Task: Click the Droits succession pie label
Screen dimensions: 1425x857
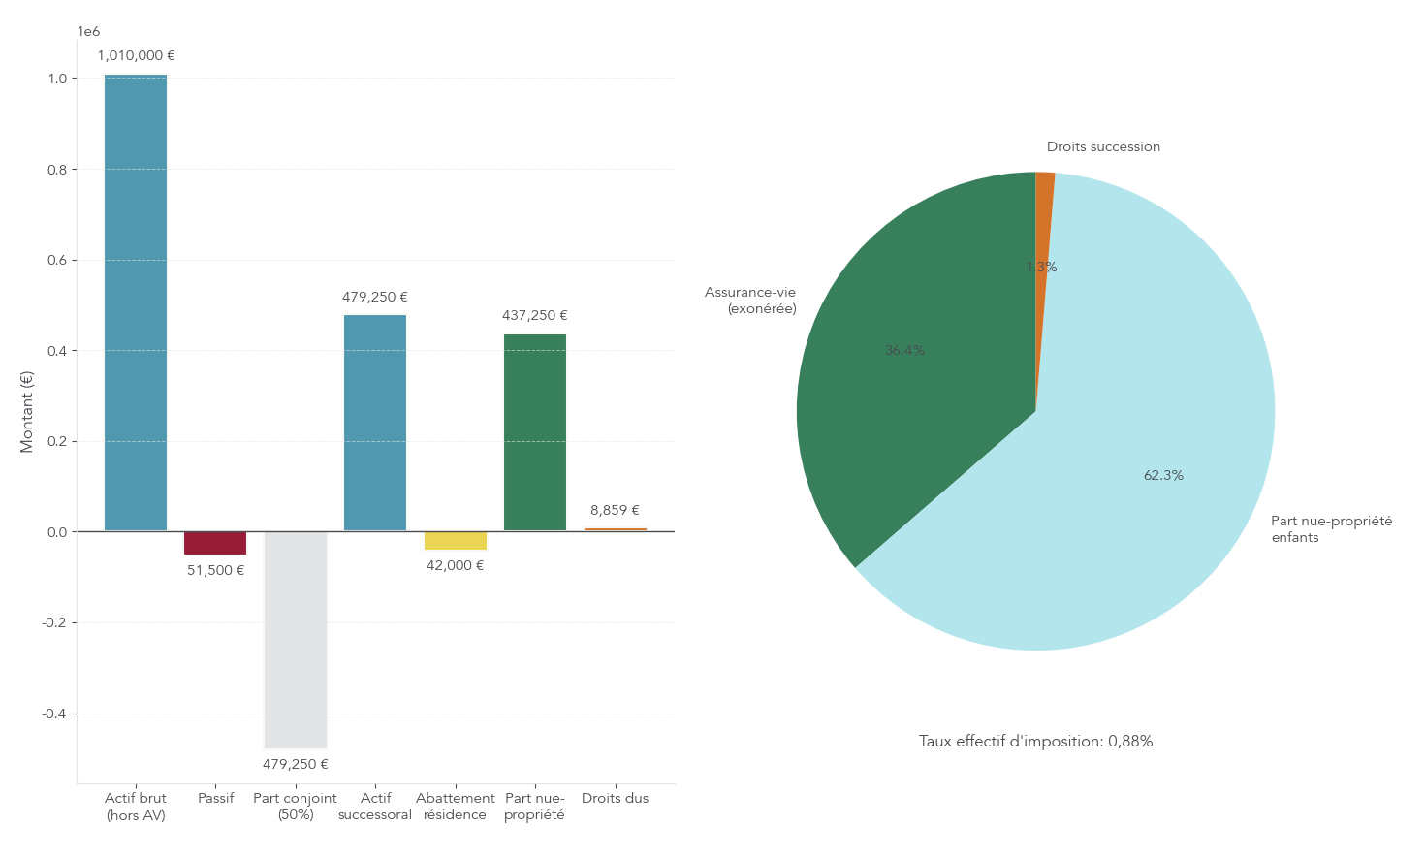Action: pyautogui.click(x=1103, y=147)
